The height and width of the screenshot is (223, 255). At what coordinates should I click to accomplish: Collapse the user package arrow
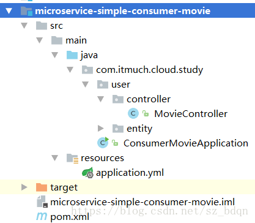pyautogui.click(x=86, y=85)
